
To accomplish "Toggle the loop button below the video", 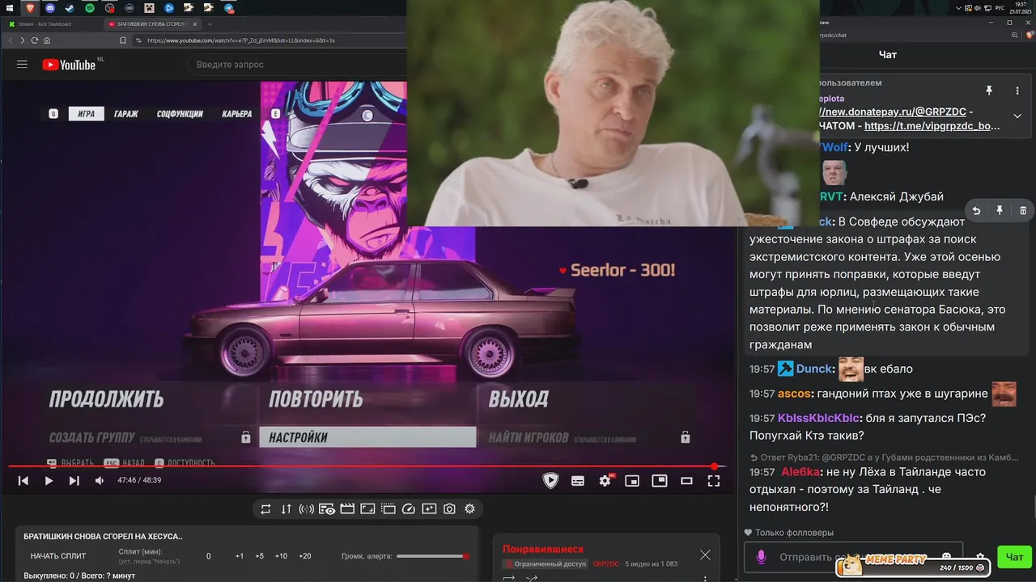I will point(265,508).
